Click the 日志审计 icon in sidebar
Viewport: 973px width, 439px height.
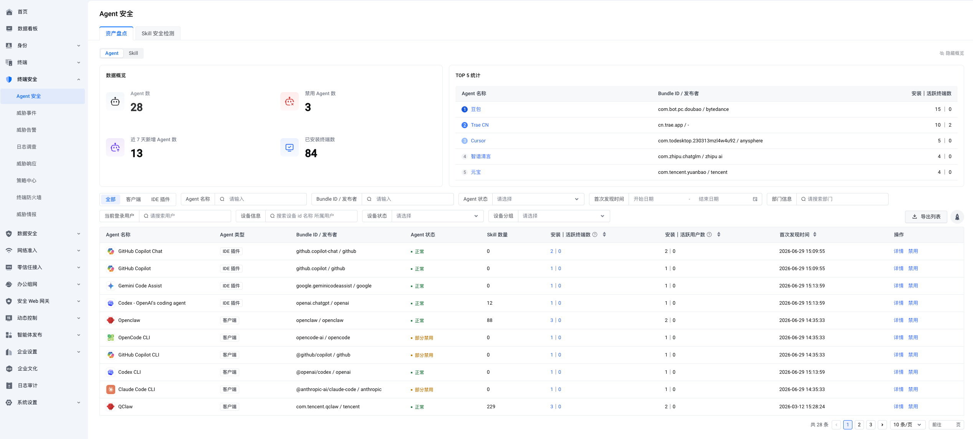9,386
